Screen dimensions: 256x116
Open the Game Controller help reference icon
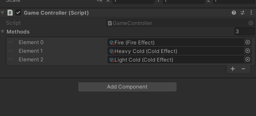(x=234, y=13)
